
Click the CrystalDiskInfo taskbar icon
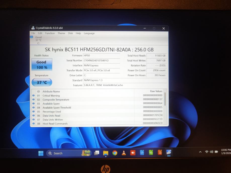click(169, 152)
